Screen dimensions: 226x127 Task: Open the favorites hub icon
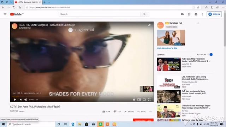206,7
